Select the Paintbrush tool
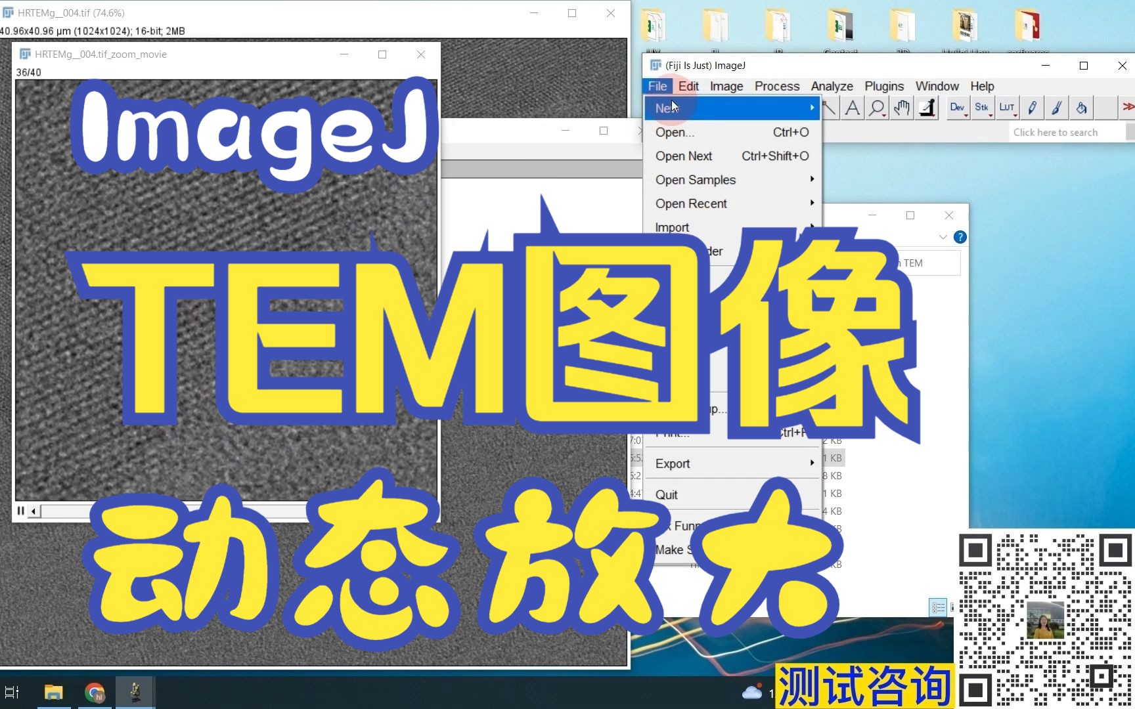Image resolution: width=1135 pixels, height=709 pixels. pyautogui.click(x=1057, y=108)
